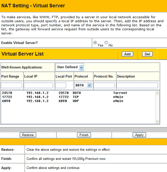Click the list scrollbar up arrow
This screenshot has width=167, height=172.
(157, 93)
